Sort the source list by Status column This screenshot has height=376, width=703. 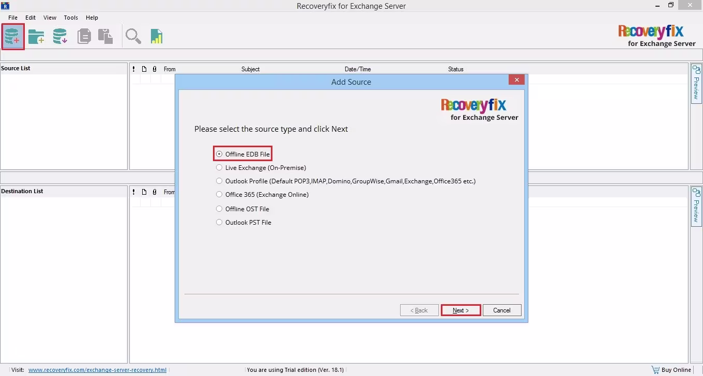456,69
